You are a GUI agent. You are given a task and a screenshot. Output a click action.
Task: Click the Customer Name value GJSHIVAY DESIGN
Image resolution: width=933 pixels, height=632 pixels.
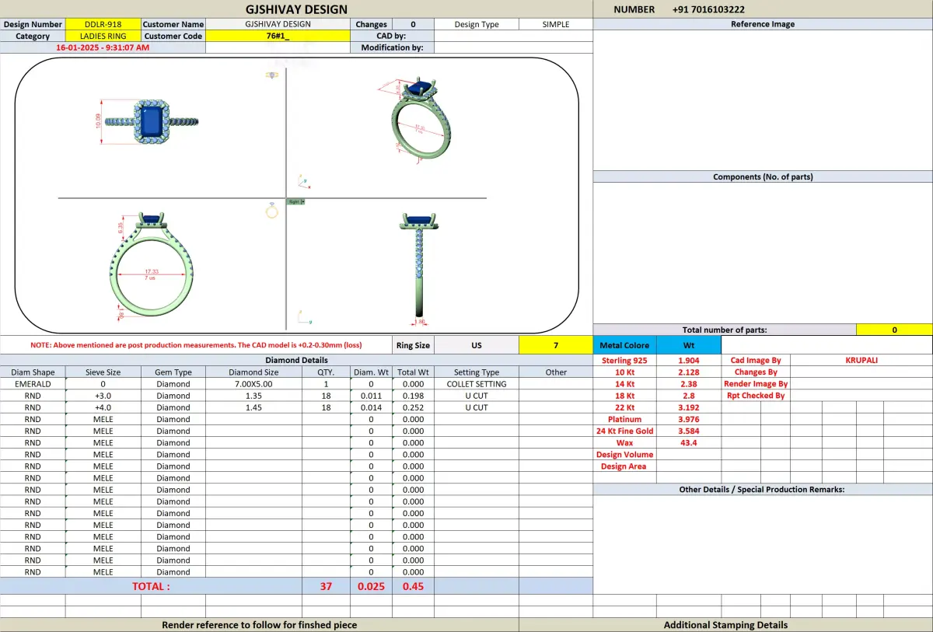(x=278, y=24)
